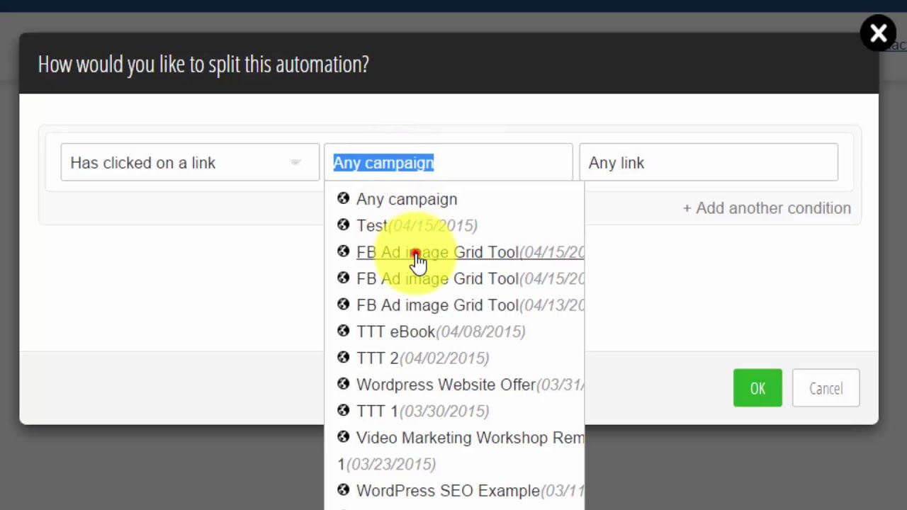Image resolution: width=907 pixels, height=510 pixels.
Task: Open the 'Any link' field
Action: [x=709, y=162]
